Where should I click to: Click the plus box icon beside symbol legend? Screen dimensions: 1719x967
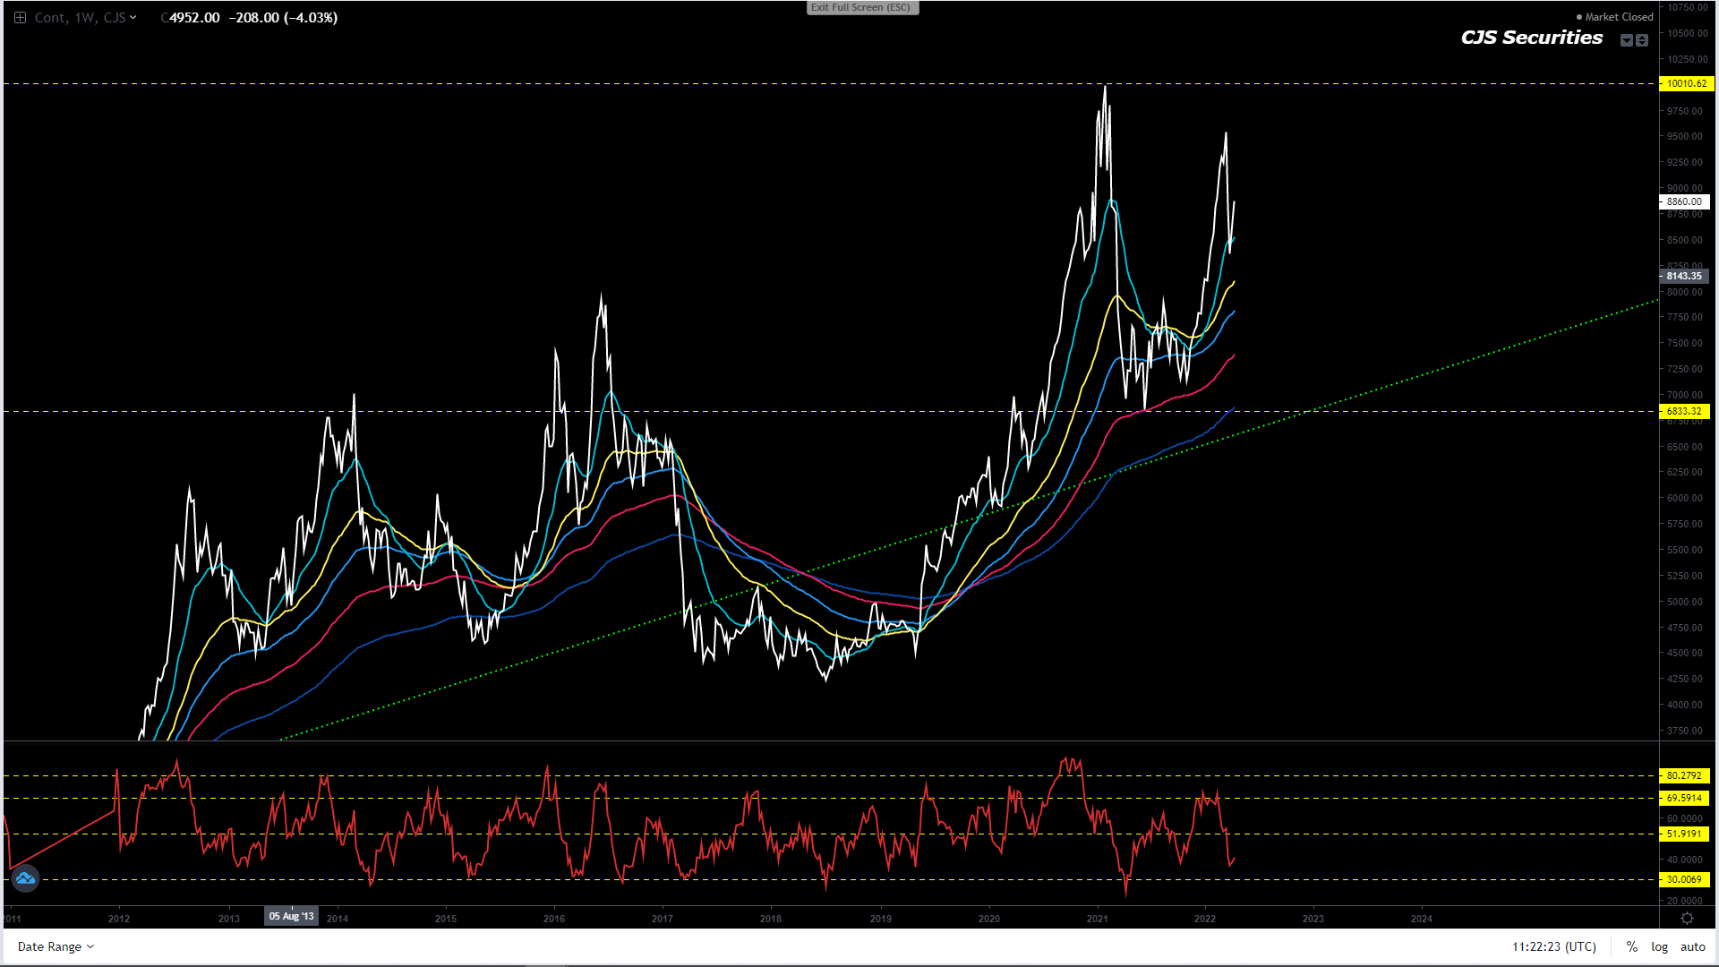(20, 17)
